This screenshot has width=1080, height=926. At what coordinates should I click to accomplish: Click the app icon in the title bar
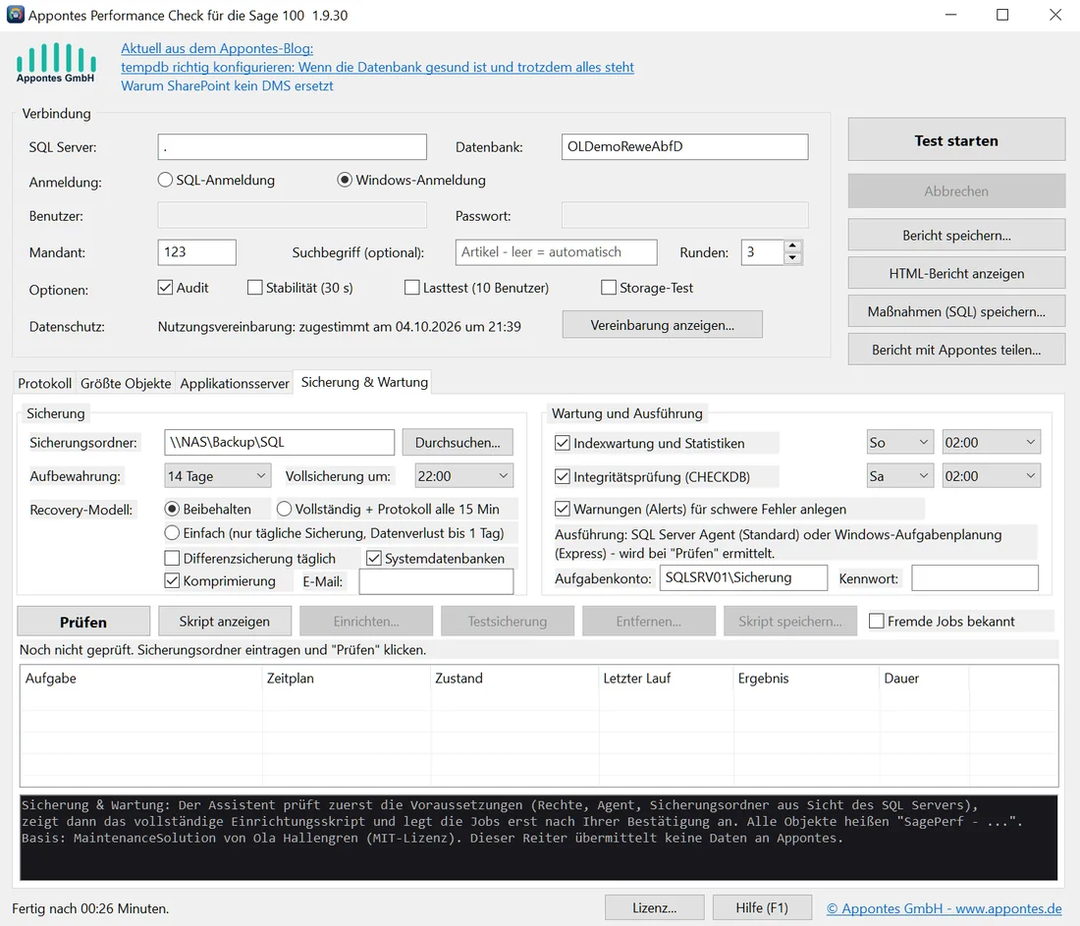point(15,15)
